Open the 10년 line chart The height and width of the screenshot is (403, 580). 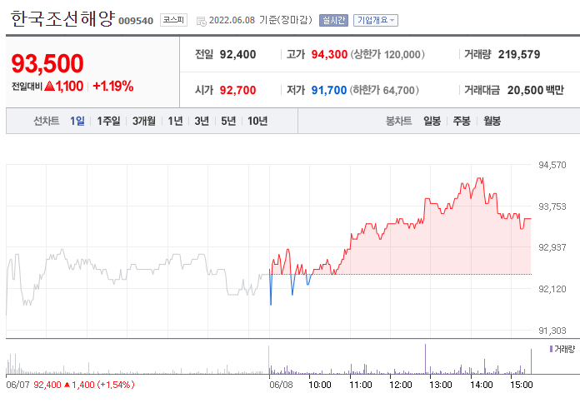257,121
